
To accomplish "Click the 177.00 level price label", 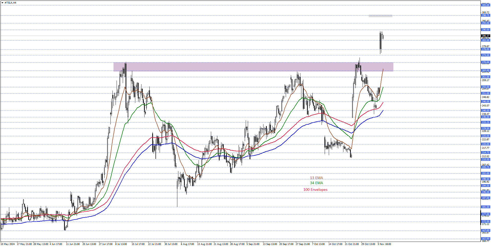I will (x=485, y=214).
